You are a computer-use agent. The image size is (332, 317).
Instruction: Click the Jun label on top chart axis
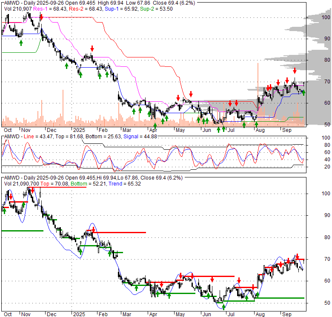207,130
